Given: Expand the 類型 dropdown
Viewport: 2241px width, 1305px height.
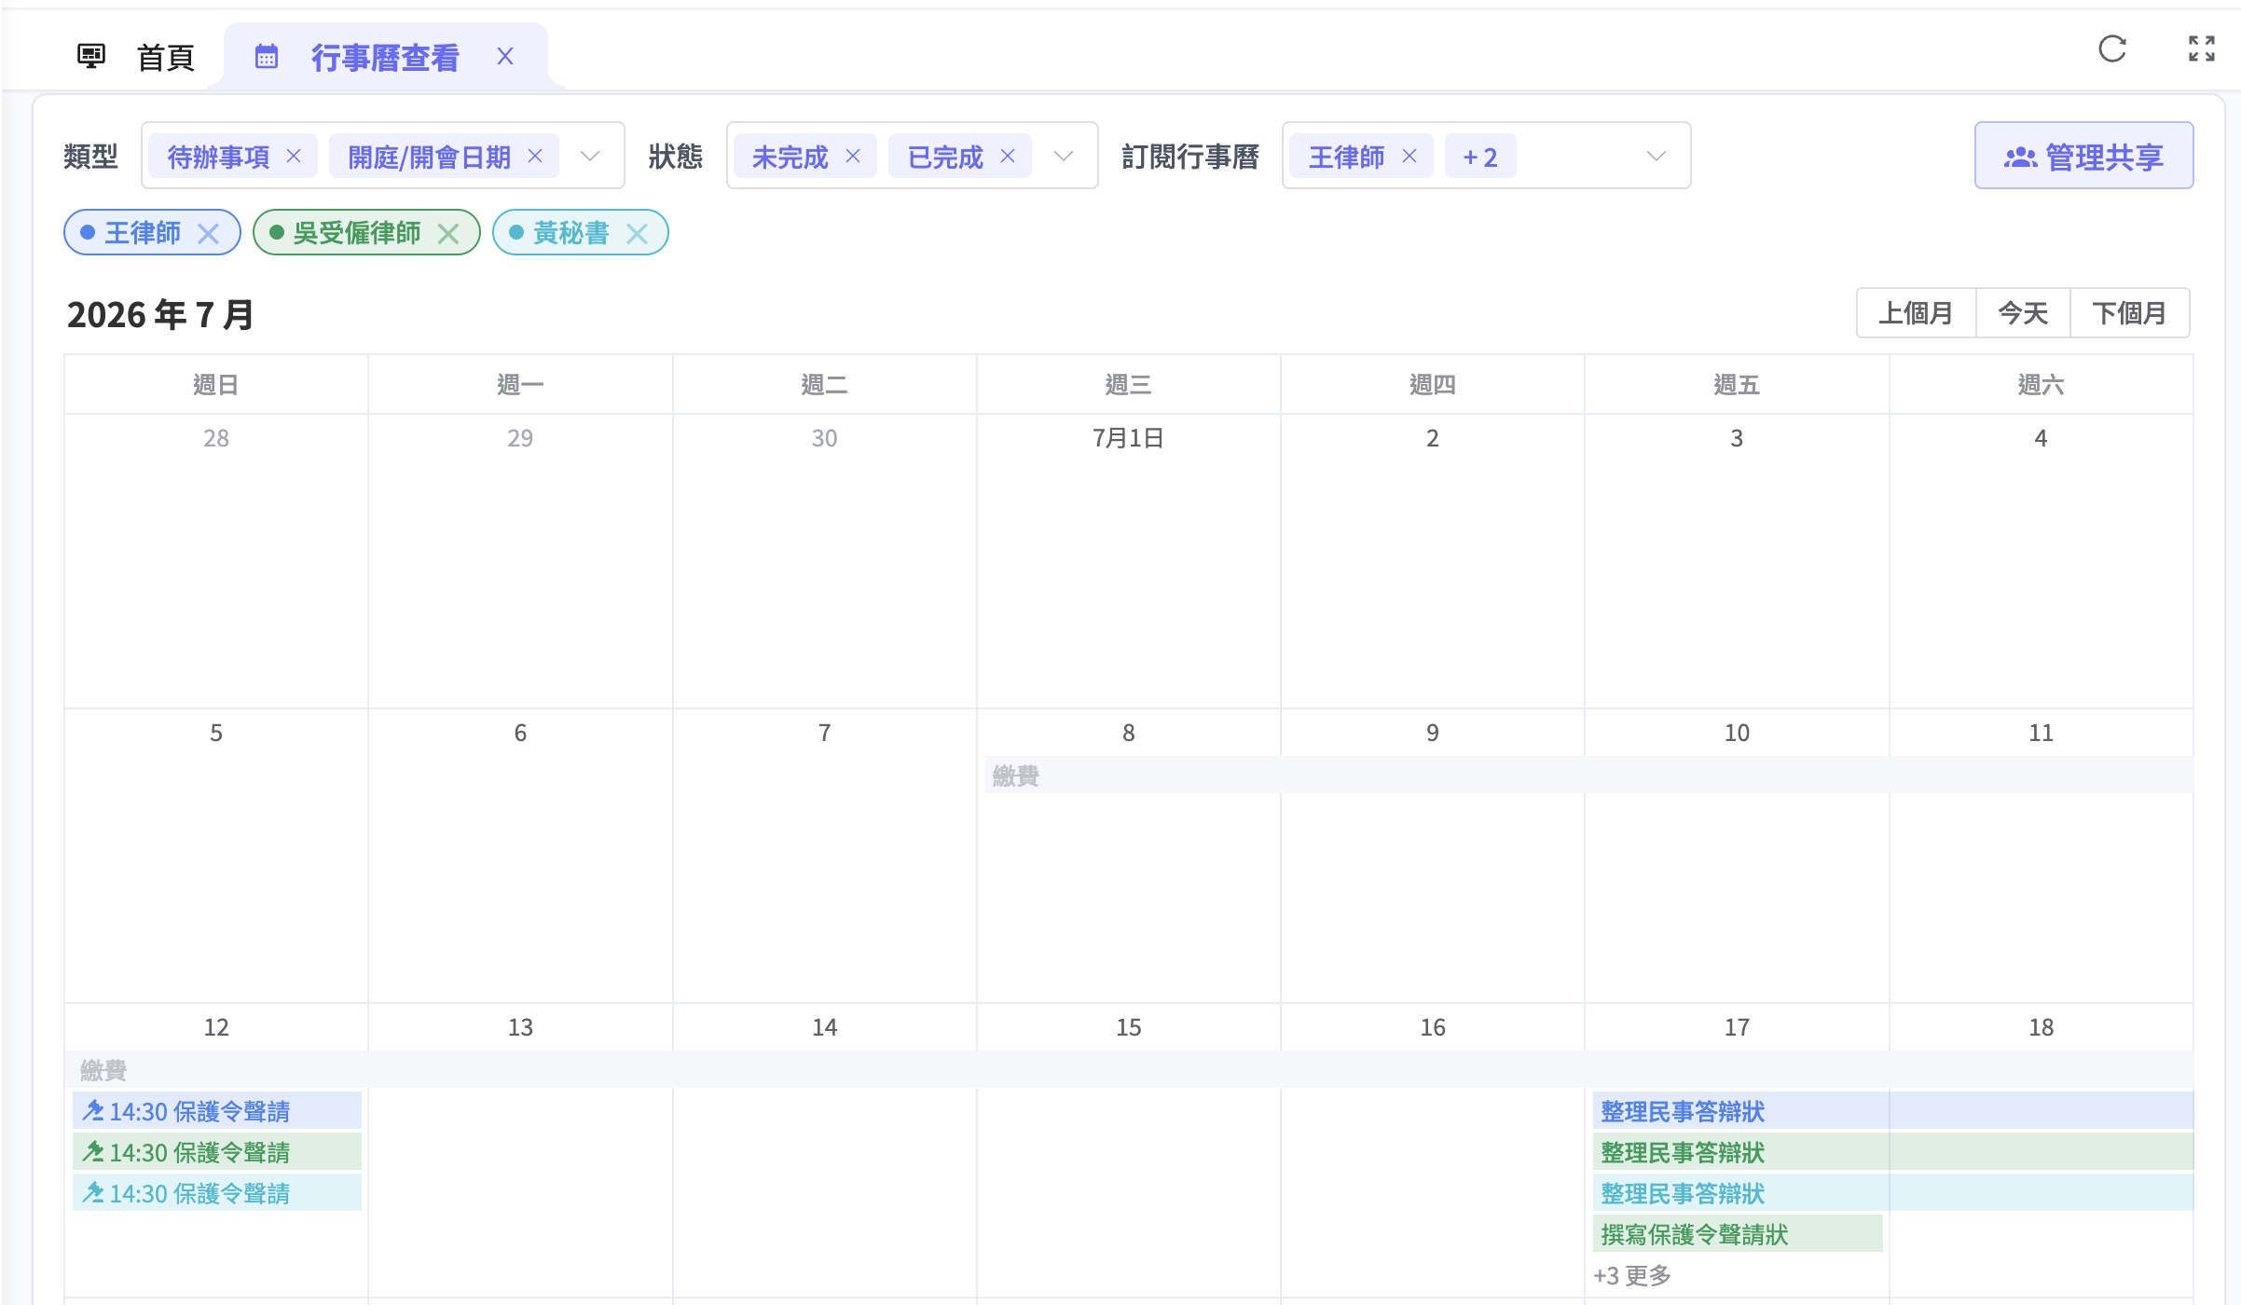Looking at the screenshot, I should [x=590, y=156].
